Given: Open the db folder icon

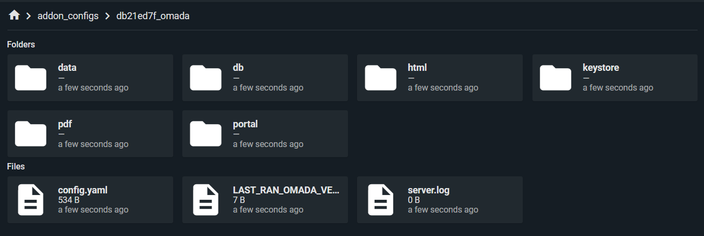Looking at the screenshot, I should coord(206,78).
